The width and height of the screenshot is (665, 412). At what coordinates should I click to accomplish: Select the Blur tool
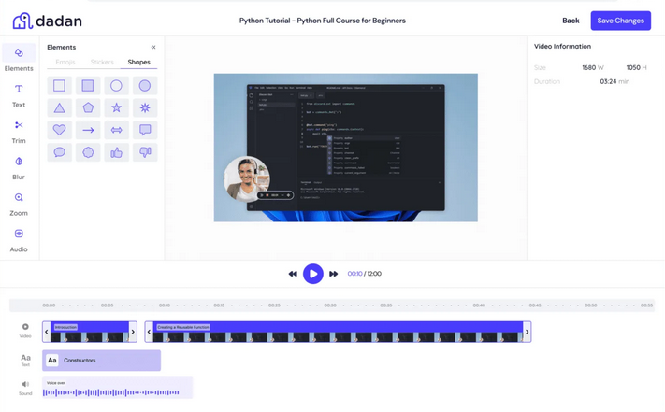coord(19,168)
